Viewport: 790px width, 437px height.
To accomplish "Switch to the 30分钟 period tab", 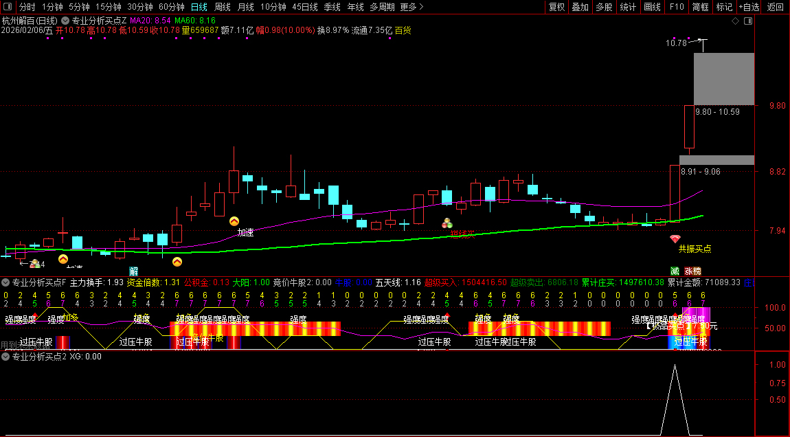I will point(140,7).
